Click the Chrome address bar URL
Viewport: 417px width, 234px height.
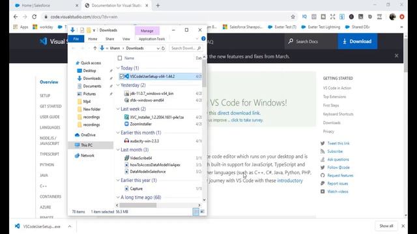(x=84, y=17)
